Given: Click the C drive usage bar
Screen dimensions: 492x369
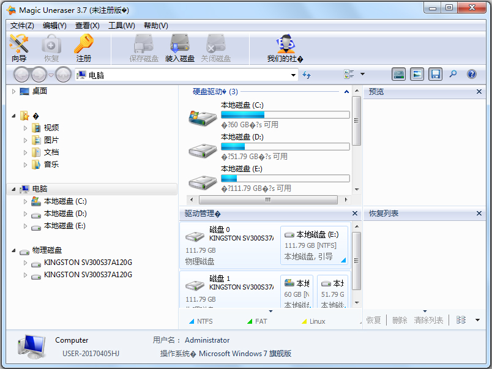Looking at the screenshot, I should [285, 115].
